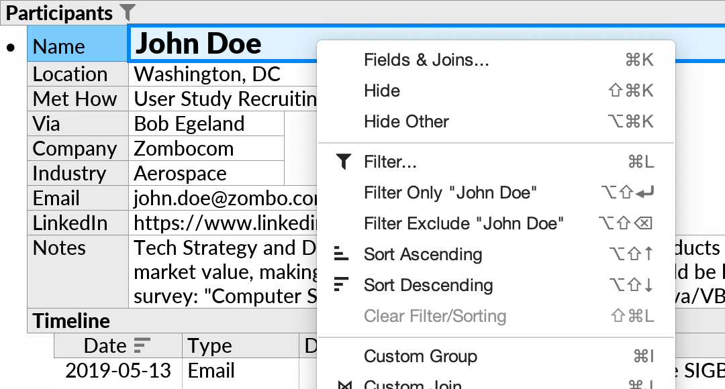Open the LinkedIn URL field

coord(201,223)
